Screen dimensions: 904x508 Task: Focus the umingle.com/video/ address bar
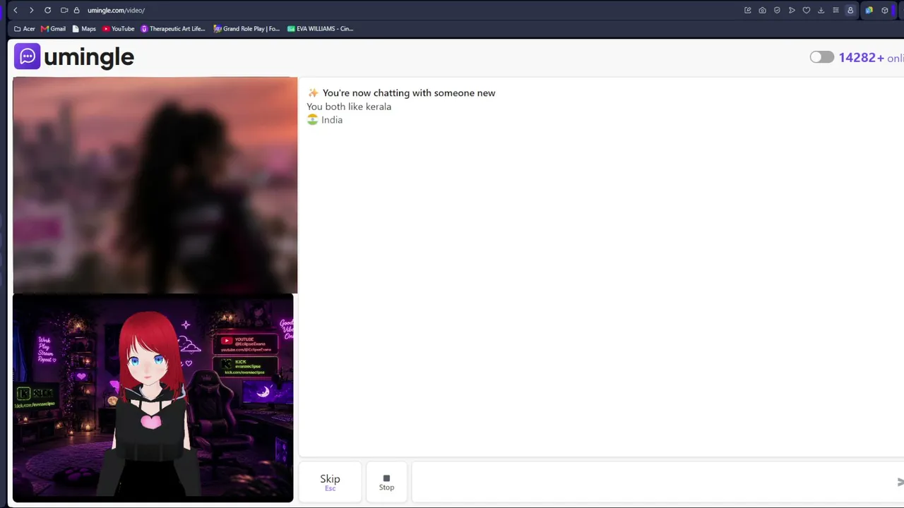pos(116,10)
